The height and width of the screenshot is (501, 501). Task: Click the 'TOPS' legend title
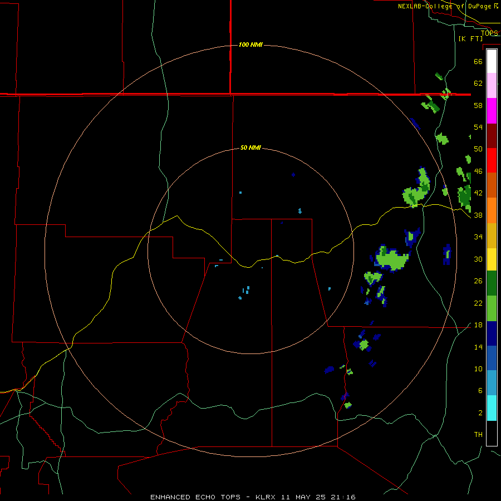489,33
